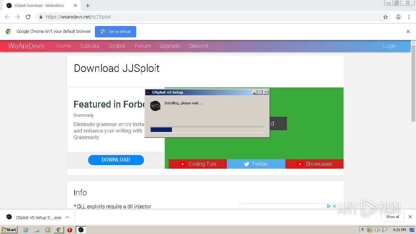Expand the download item options chevron

tap(67, 217)
